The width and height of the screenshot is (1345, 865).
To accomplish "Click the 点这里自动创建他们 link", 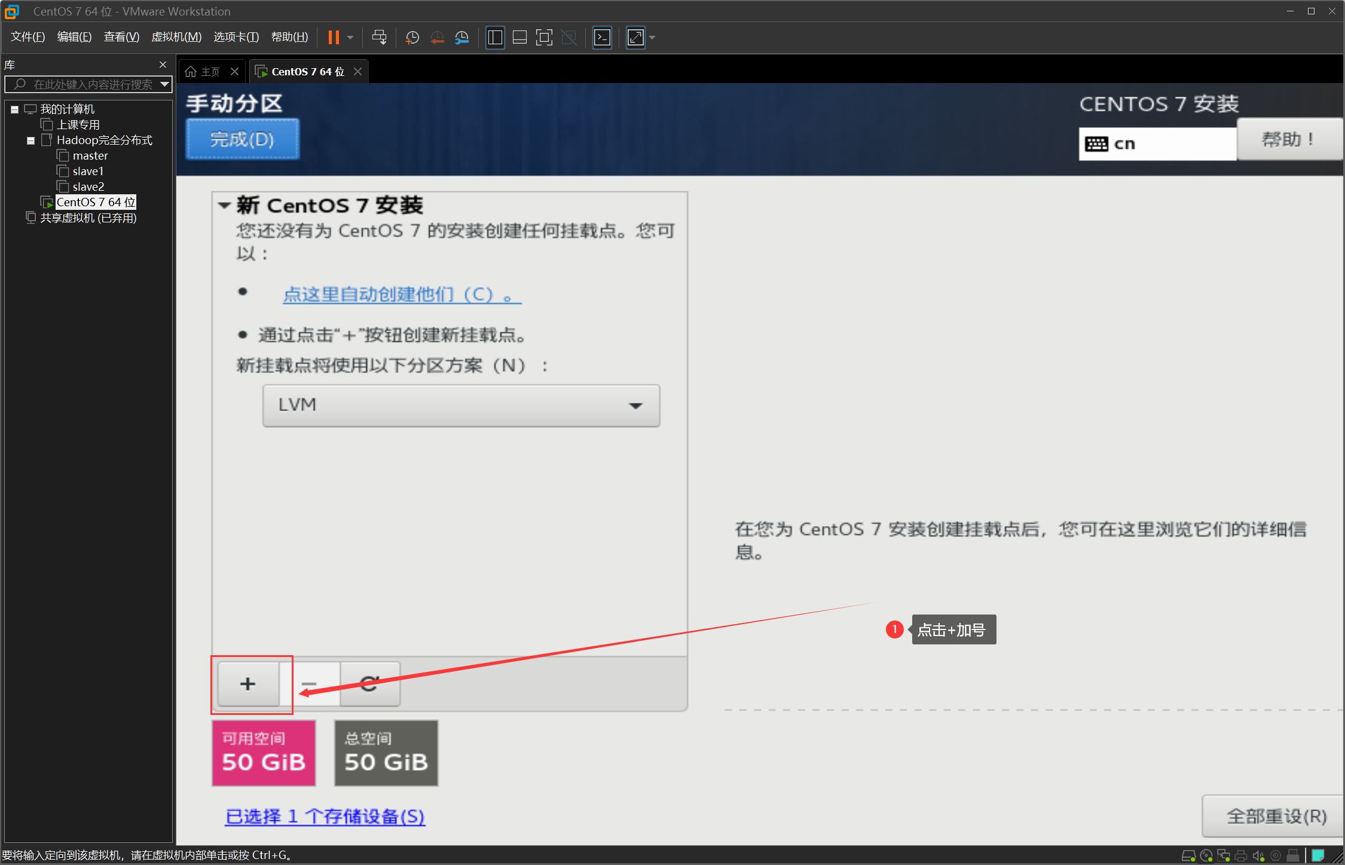I will coord(402,294).
